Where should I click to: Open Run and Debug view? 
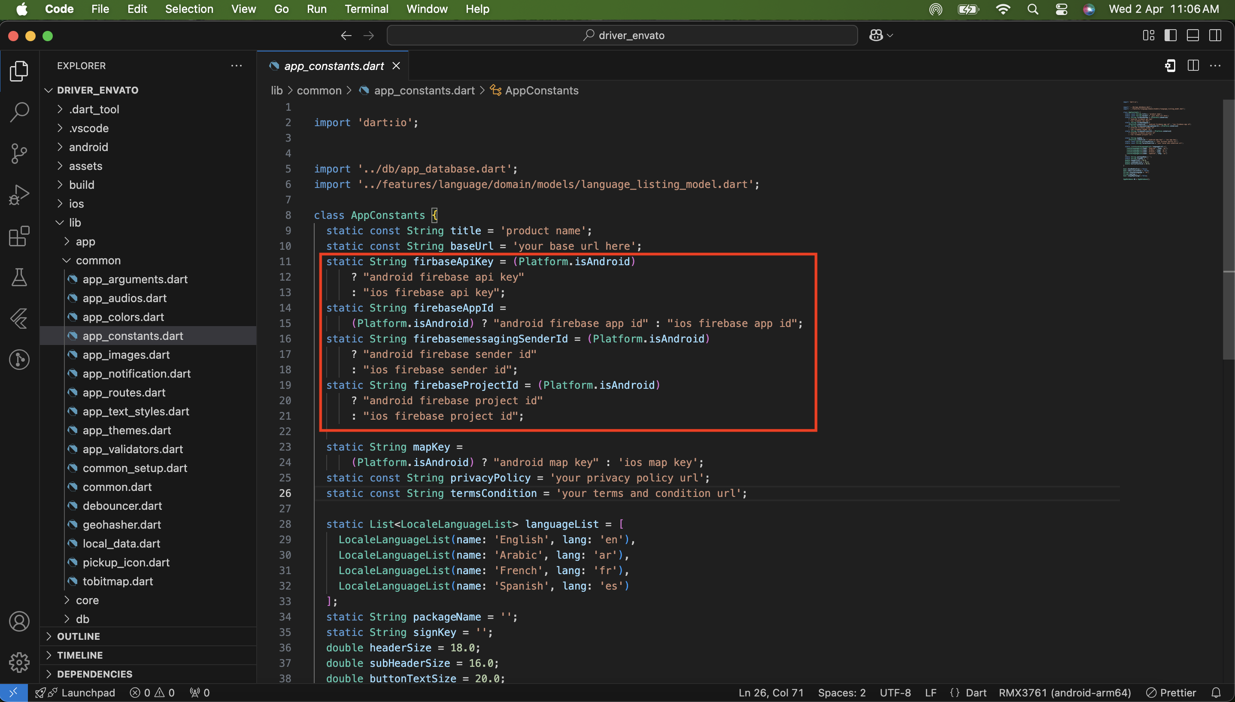click(x=19, y=195)
